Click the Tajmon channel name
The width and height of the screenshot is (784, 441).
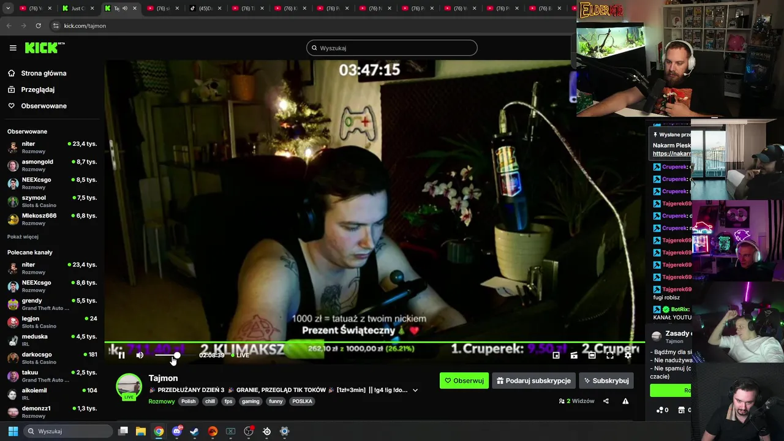click(163, 378)
